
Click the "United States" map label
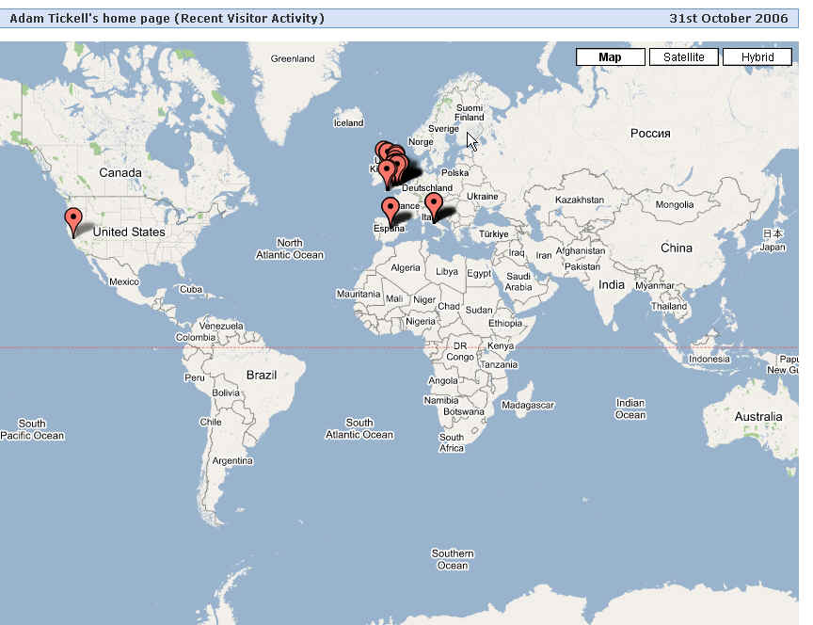coord(129,232)
